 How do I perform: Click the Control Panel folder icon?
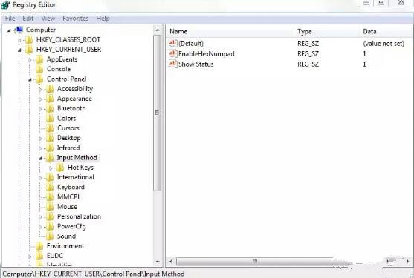(x=39, y=79)
